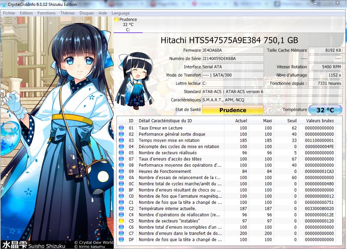Click the raw value 000000000120

point(319,221)
